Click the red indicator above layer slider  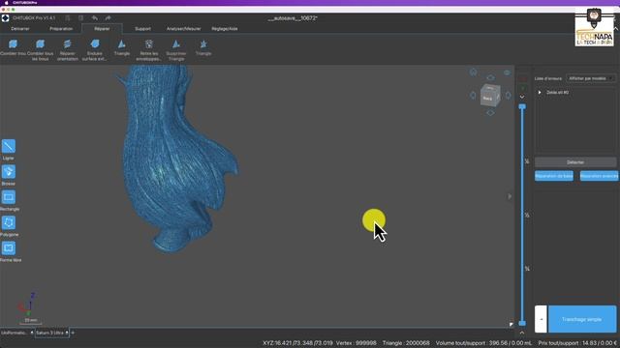522,78
